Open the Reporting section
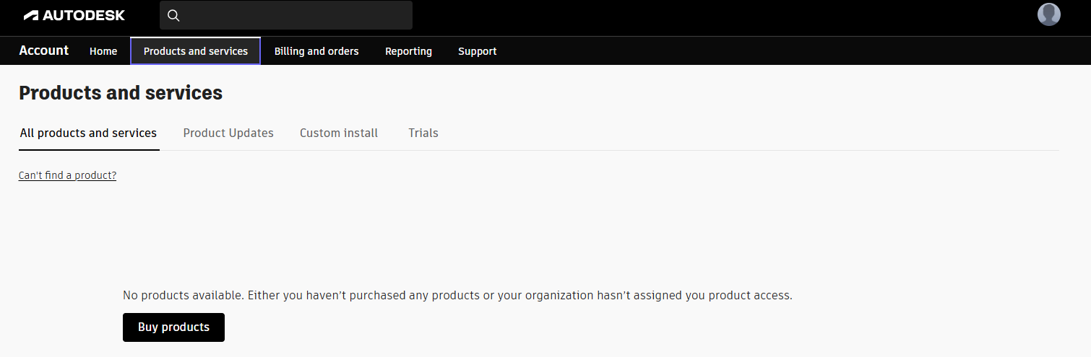Screen dimensions: 1091x357 tap(408, 51)
